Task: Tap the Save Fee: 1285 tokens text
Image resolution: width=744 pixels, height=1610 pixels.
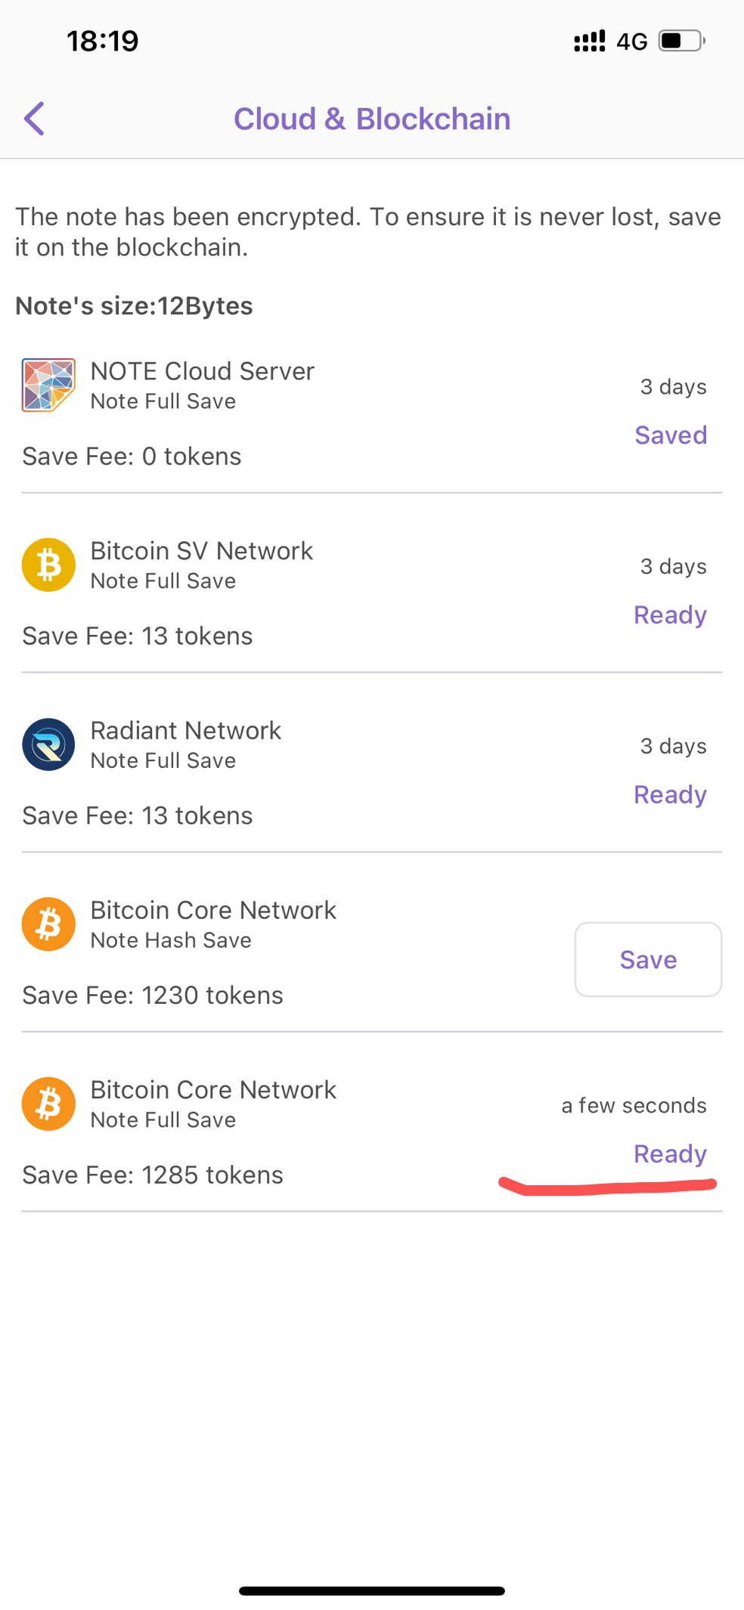Action: coord(153,1175)
